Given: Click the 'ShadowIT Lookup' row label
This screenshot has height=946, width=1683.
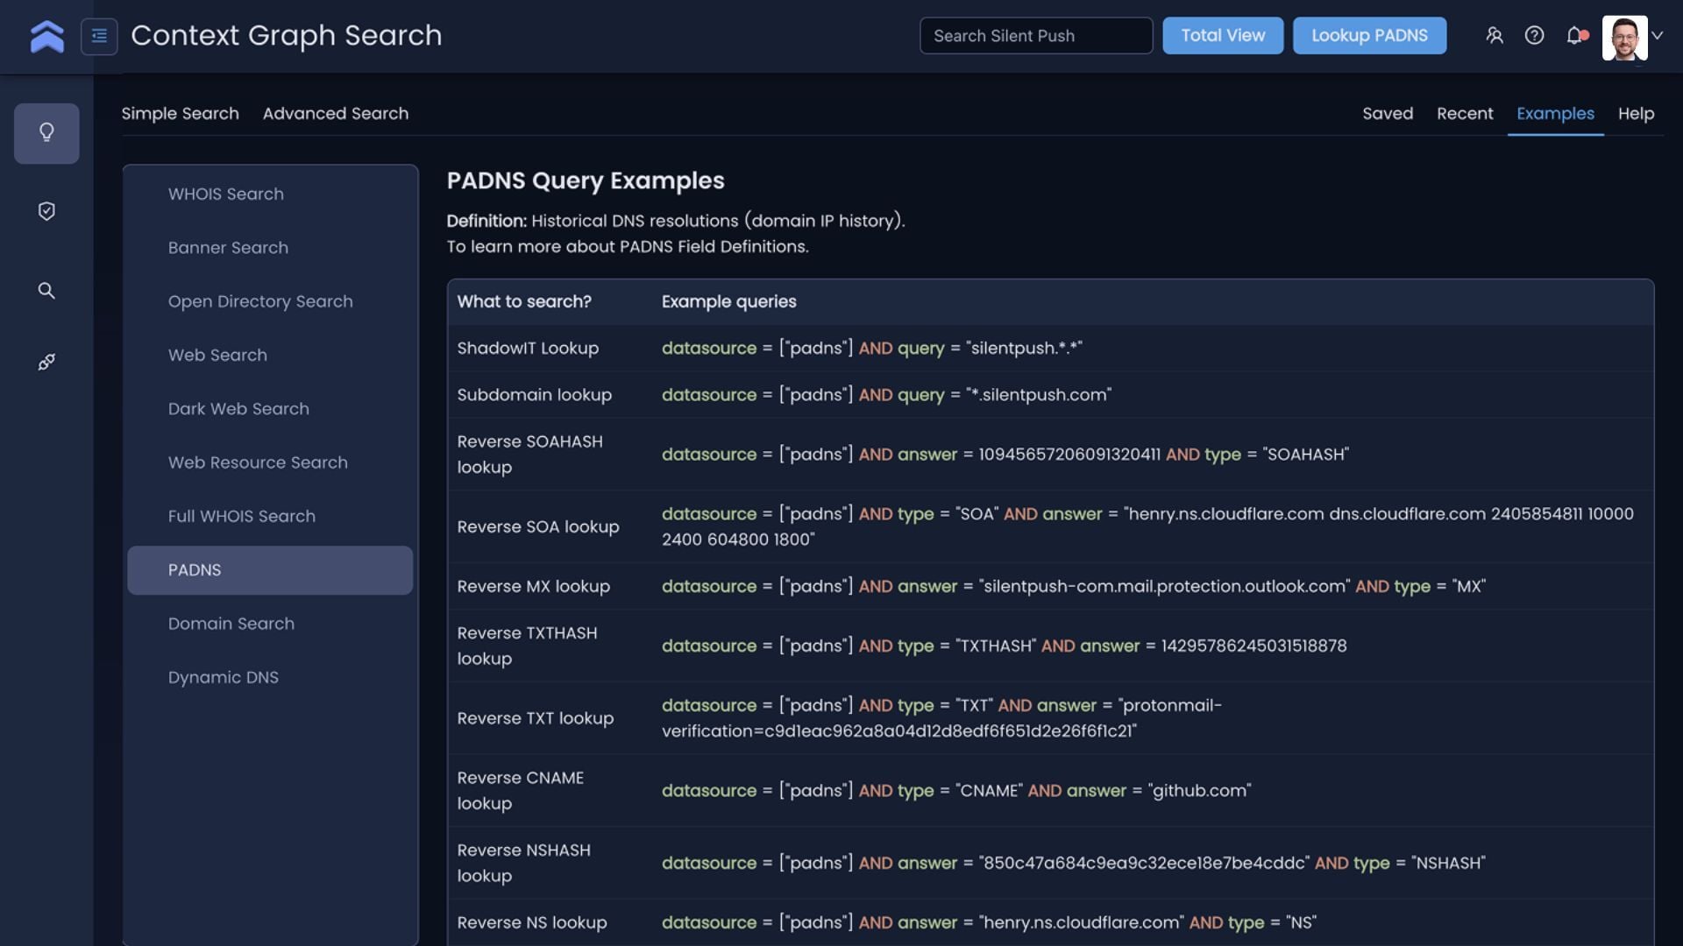Looking at the screenshot, I should (x=528, y=349).
